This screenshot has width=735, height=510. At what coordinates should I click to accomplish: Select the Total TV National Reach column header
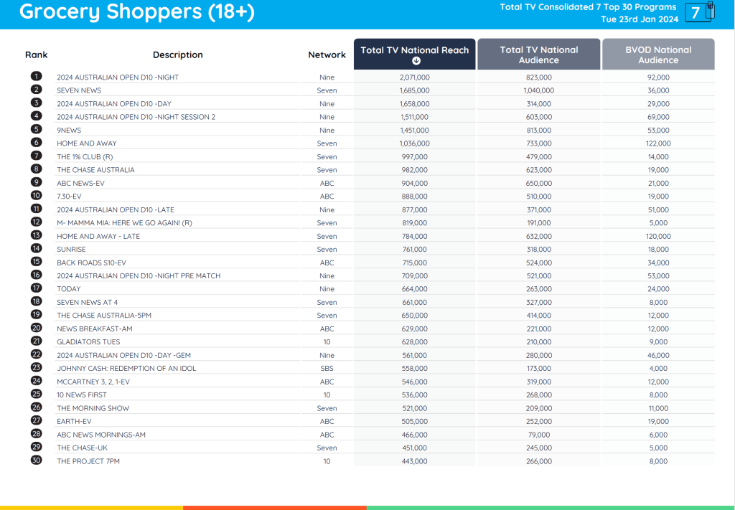pyautogui.click(x=414, y=55)
